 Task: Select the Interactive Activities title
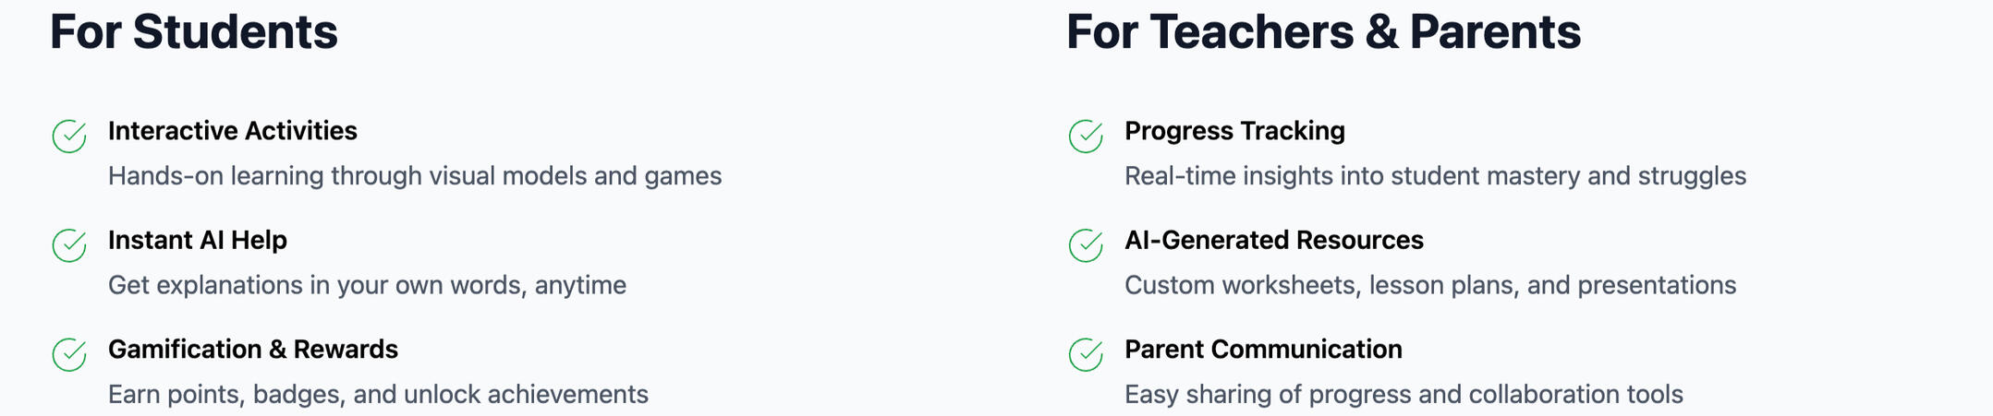point(233,131)
